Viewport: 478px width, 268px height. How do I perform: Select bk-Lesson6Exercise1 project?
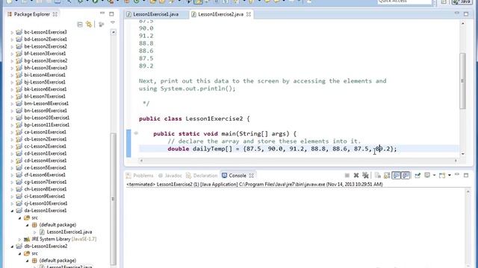coord(45,89)
